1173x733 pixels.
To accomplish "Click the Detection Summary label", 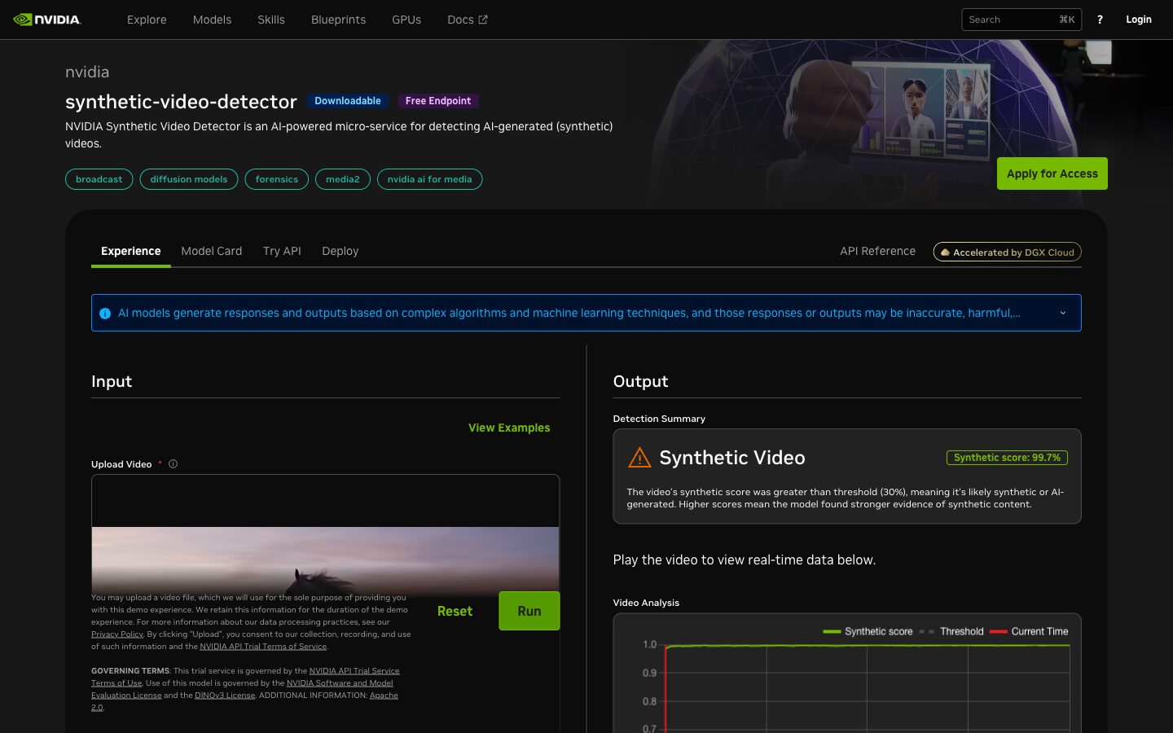I will click(659, 419).
